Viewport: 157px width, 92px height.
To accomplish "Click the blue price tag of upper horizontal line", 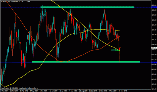I will (x=154, y=7).
